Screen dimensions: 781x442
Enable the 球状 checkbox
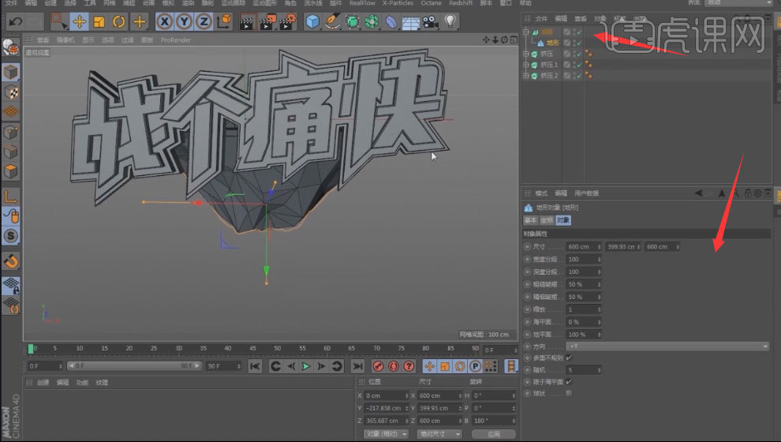click(x=569, y=394)
